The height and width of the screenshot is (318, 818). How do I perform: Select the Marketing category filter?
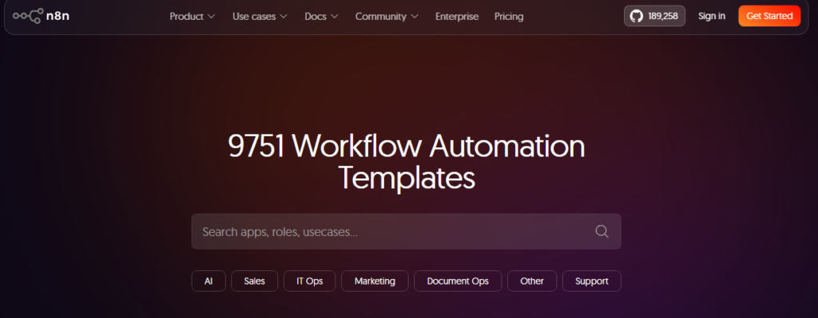[375, 281]
